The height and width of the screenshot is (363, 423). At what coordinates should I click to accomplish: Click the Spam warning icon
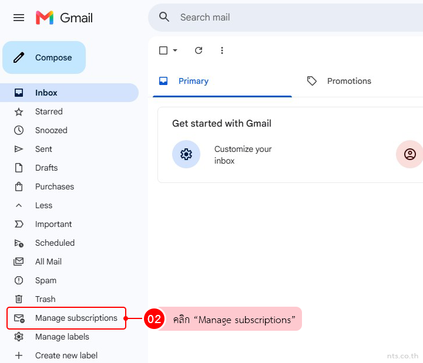click(19, 280)
